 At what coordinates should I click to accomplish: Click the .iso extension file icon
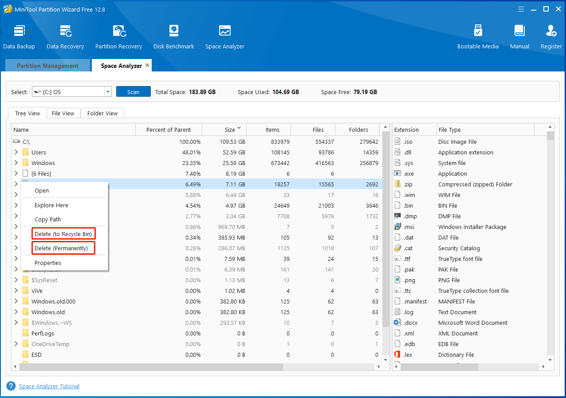(x=397, y=142)
